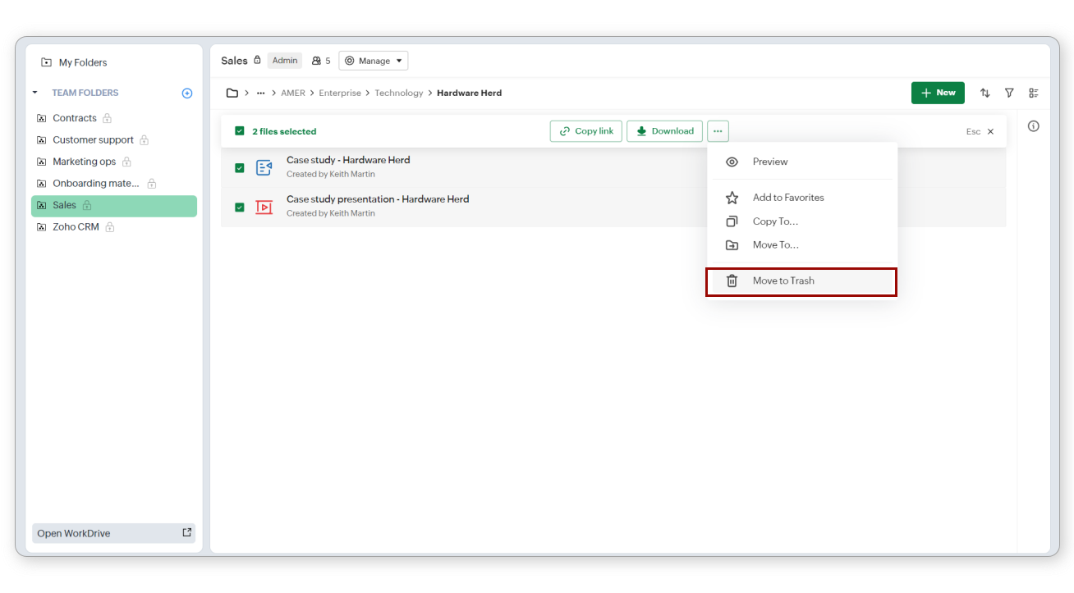Toggle the select-all checkbox beside 2 files selected
This screenshot has height=593, width=1074.
240,131
